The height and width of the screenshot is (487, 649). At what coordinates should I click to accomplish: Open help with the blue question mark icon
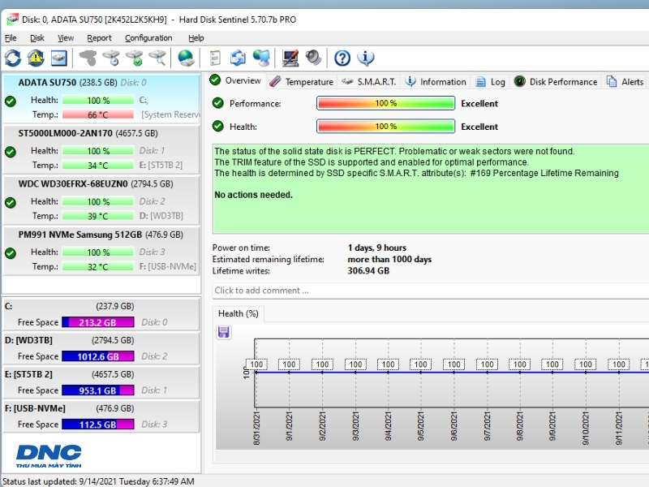(342, 58)
